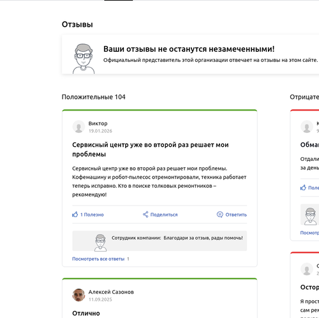Click the review title Отлично
Viewport: 319px width, 318px height.
pyautogui.click(x=86, y=314)
